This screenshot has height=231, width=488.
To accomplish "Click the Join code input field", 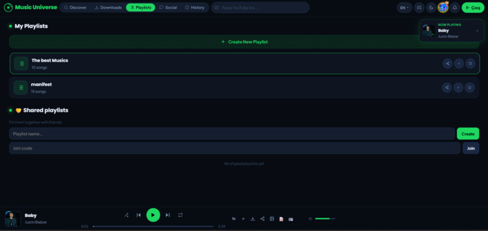I will point(235,148).
